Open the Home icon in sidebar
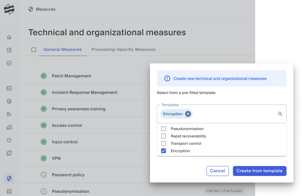This screenshot has width=302, height=196. point(9,37)
